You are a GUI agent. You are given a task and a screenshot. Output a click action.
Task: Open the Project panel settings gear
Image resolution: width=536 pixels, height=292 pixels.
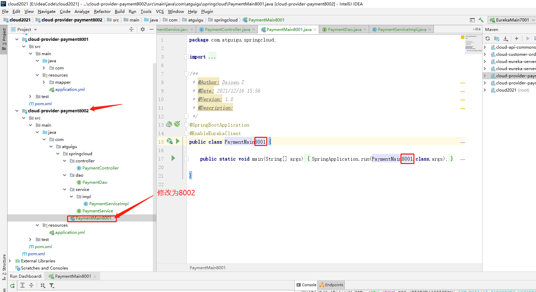143,30
